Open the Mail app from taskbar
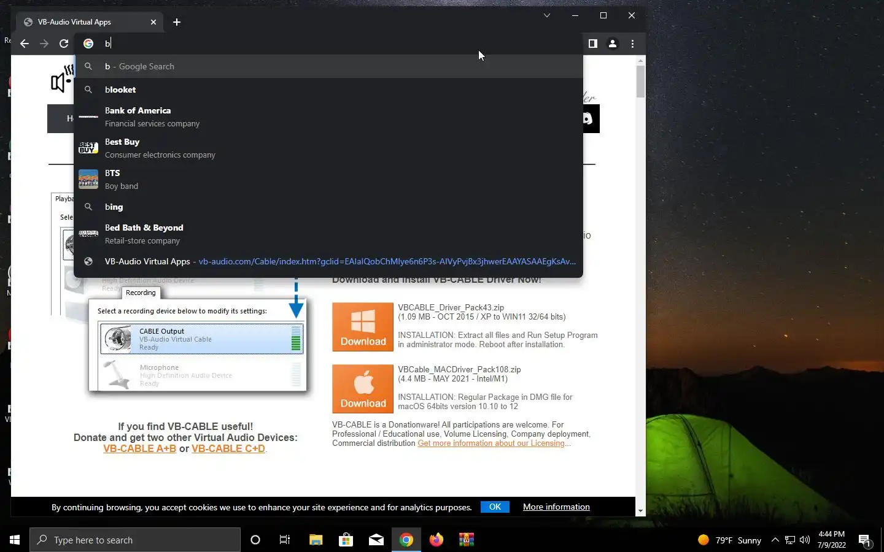 point(376,540)
